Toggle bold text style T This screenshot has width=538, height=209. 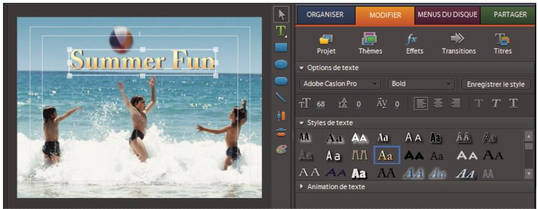(479, 104)
